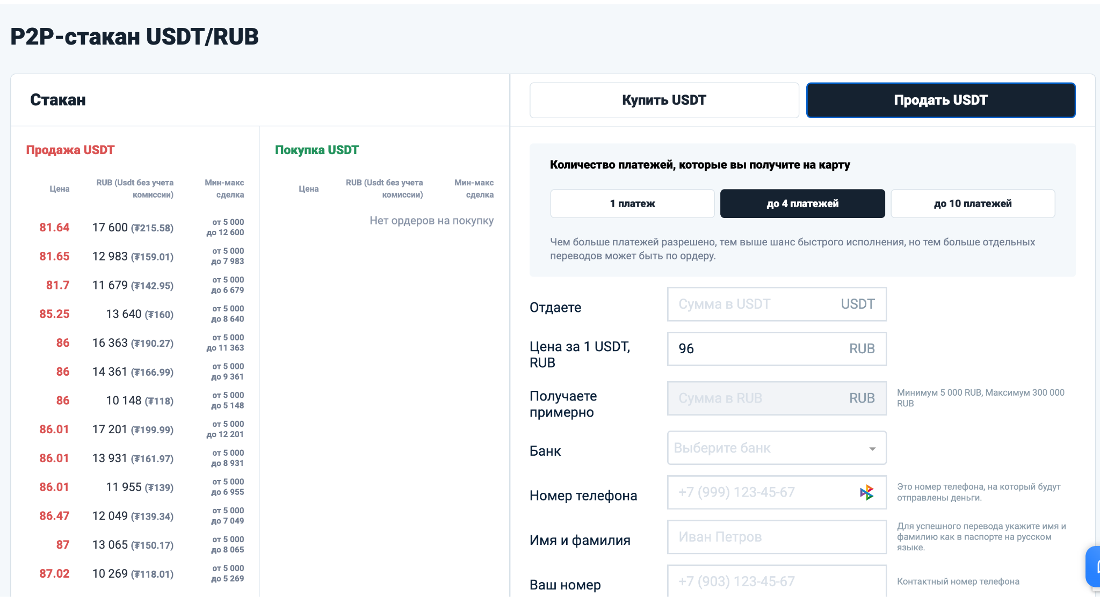1100x597 pixels.
Task: Click the order amount 10 148
Action: [x=124, y=401]
